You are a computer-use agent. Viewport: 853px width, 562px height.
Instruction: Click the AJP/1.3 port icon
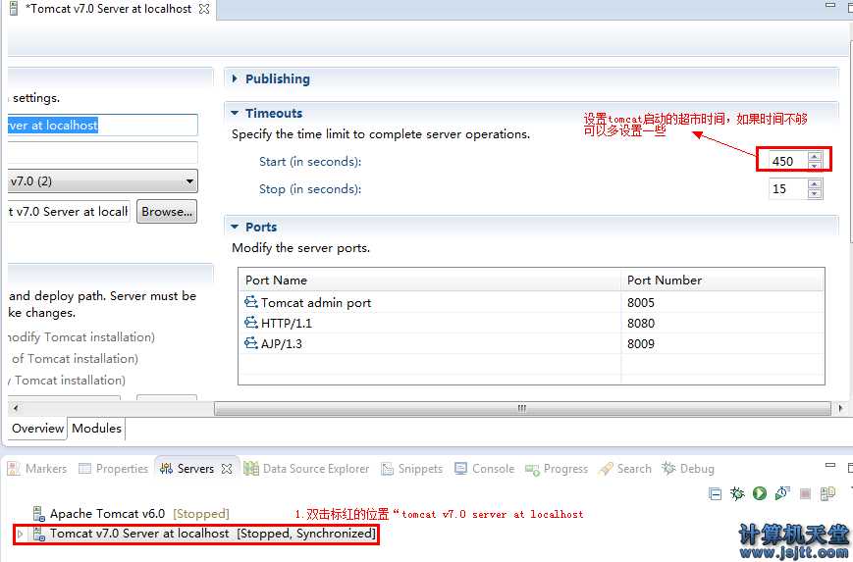tap(250, 343)
